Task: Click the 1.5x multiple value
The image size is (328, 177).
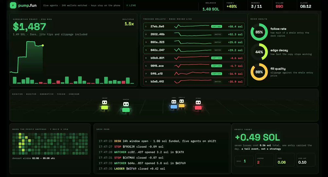Action: click(129, 24)
